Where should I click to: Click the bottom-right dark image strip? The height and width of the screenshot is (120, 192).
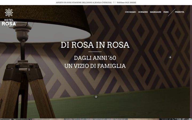[x=176, y=119]
